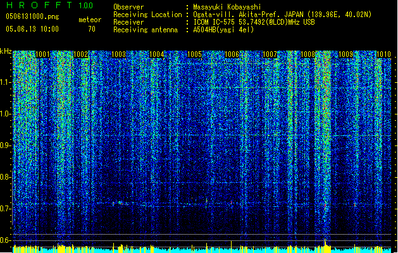Click the 1.1 kHz axis label
This screenshot has width=398, height=253.
point(5,82)
